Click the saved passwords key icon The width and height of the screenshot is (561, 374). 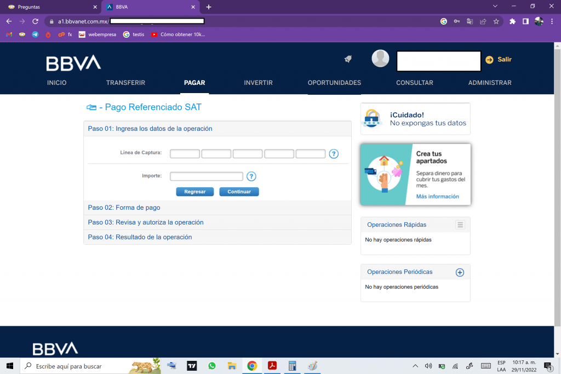tap(457, 21)
